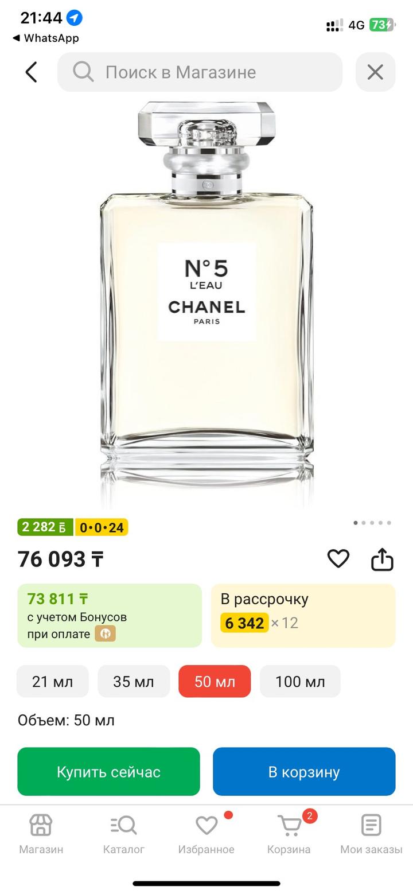The image size is (413, 894).
Task: Tap the back arrow icon
Action: (32, 72)
